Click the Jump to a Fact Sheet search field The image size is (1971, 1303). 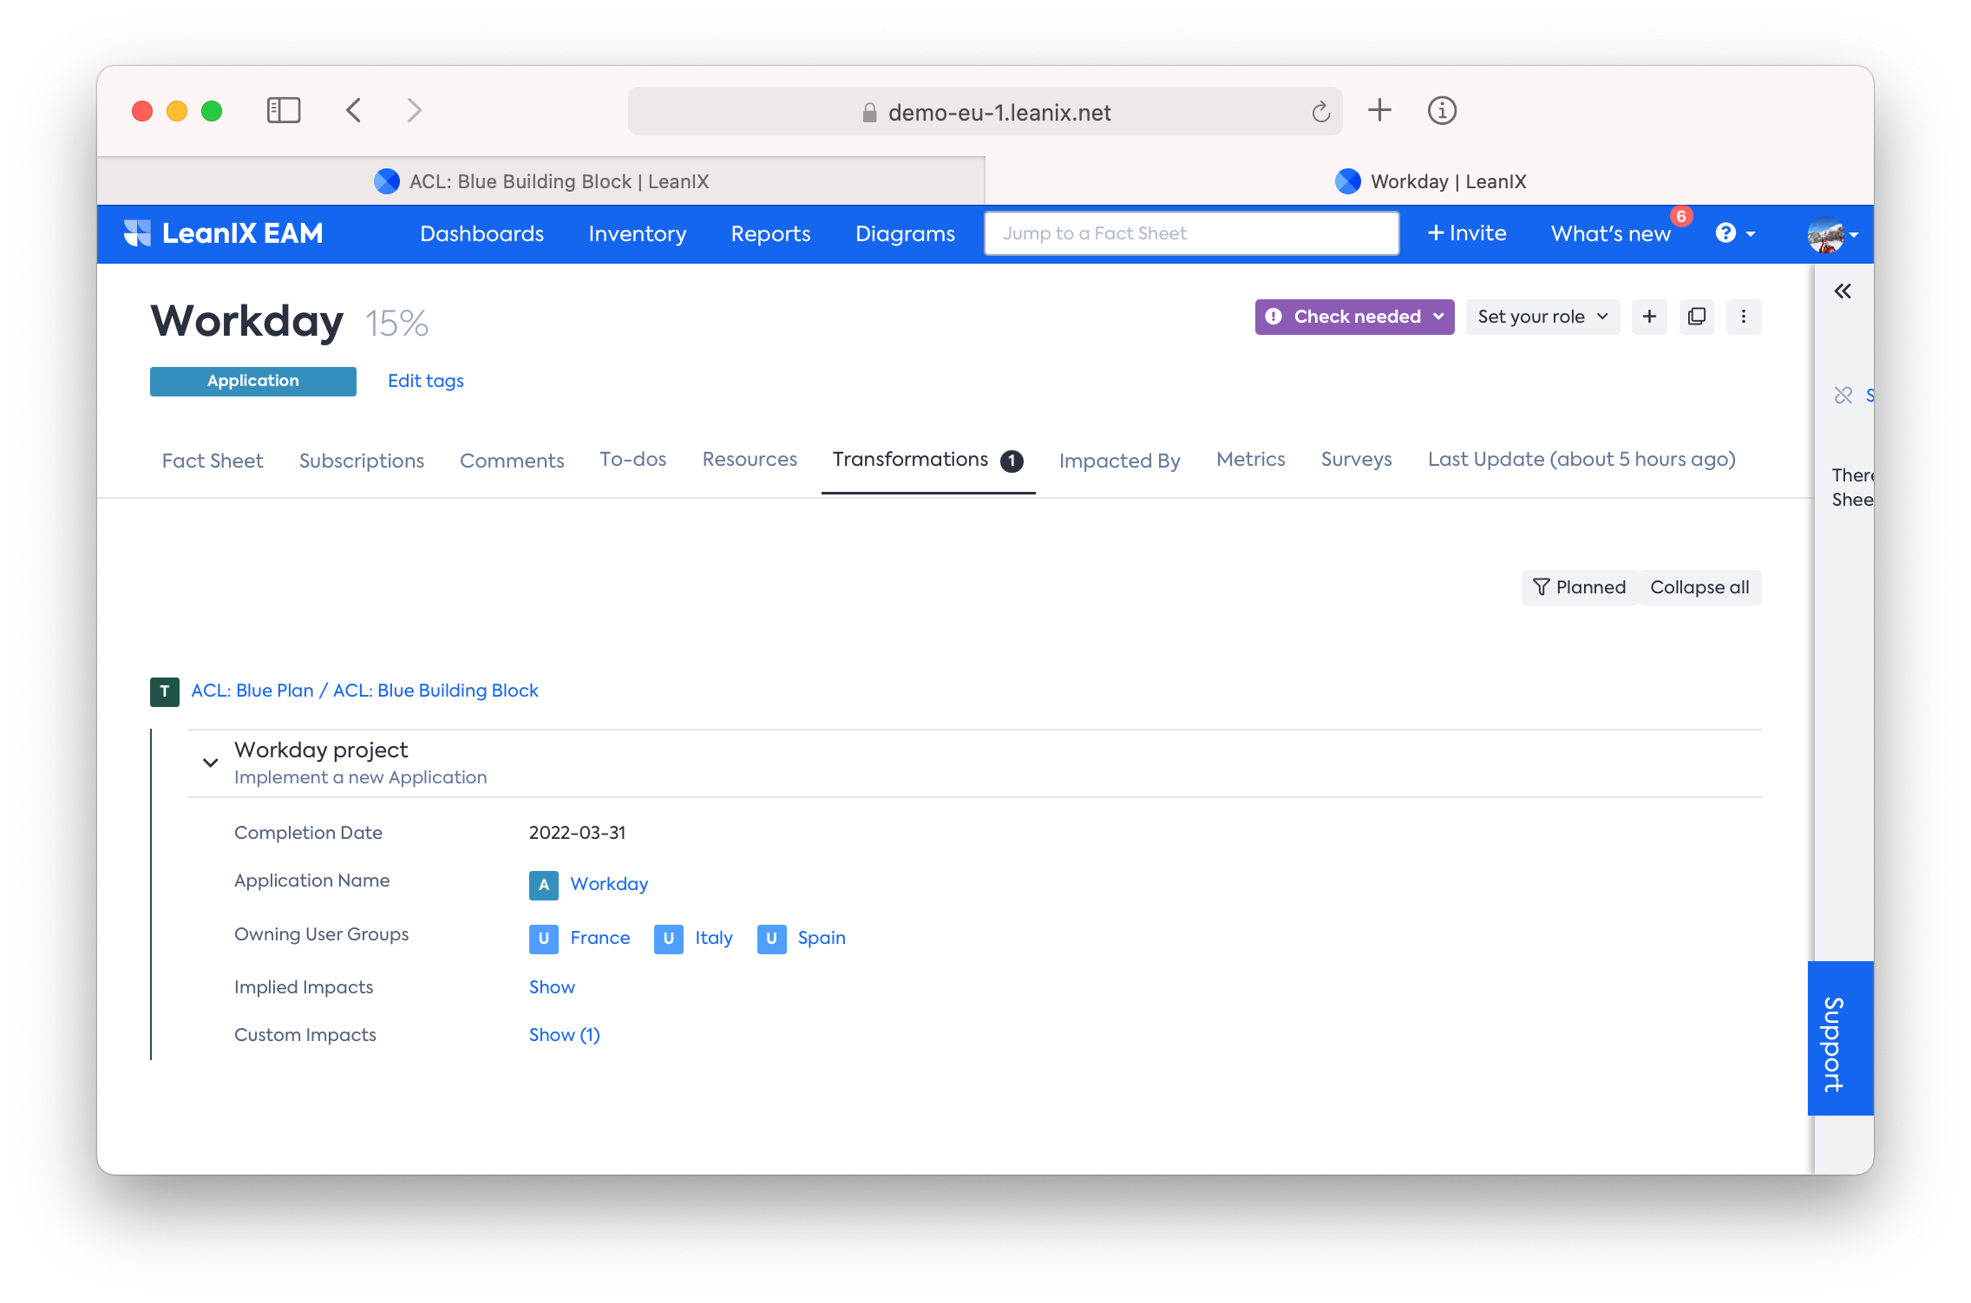pos(1191,233)
